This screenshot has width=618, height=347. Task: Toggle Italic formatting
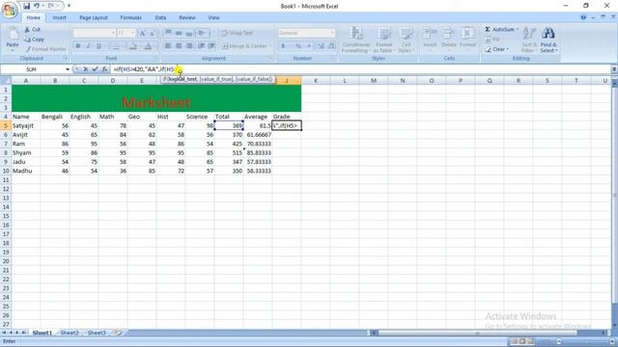tap(88, 46)
